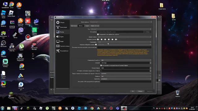Screen dimensions: 198x111
Task: Open Telegram from the taskbar
Action: (85, 108)
